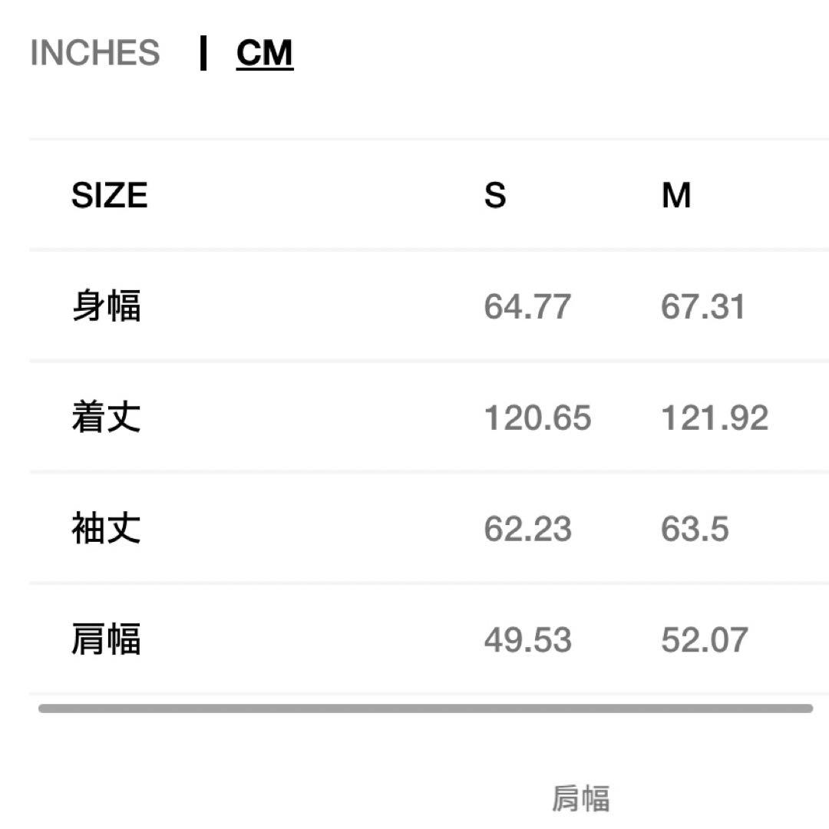Viewport: 829px width, 829px height.
Task: Click the 52.07 shoulder width value
Action: point(704,639)
